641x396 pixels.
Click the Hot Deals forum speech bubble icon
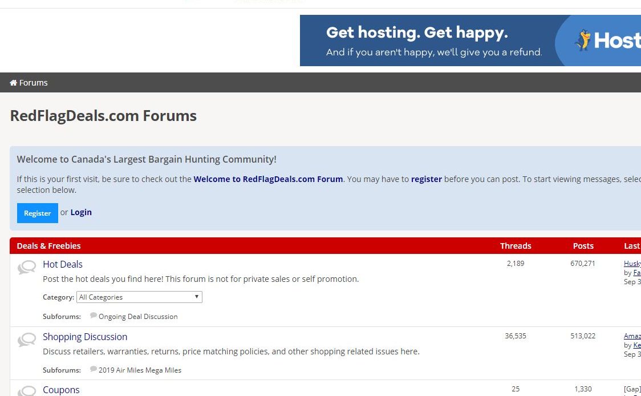(27, 268)
